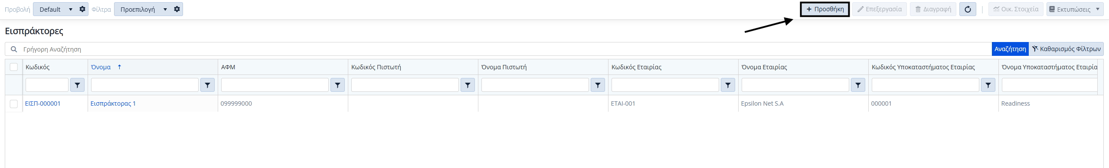Image resolution: width=1109 pixels, height=168 pixels.
Task: Click the refresh icon button
Action: pyautogui.click(x=968, y=9)
